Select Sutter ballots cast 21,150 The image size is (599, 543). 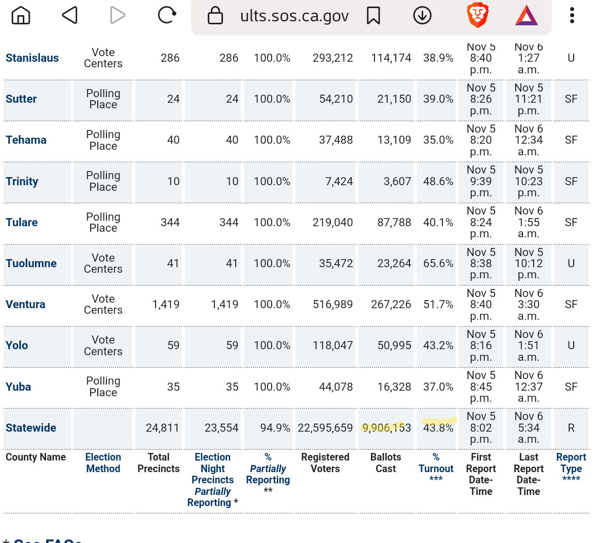point(394,99)
